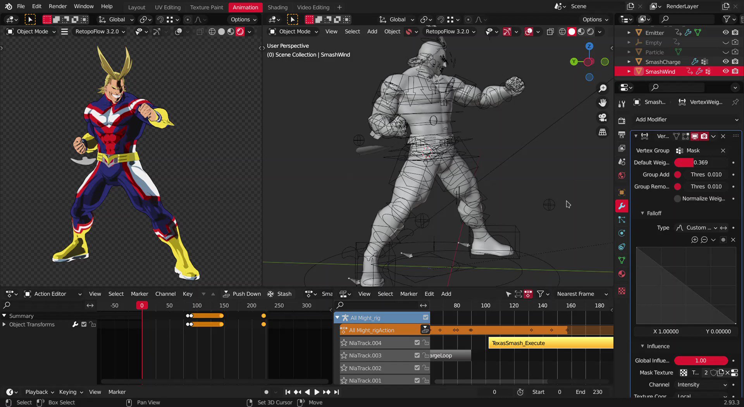Click the Blender logo menu icon

pyautogui.click(x=9, y=6)
